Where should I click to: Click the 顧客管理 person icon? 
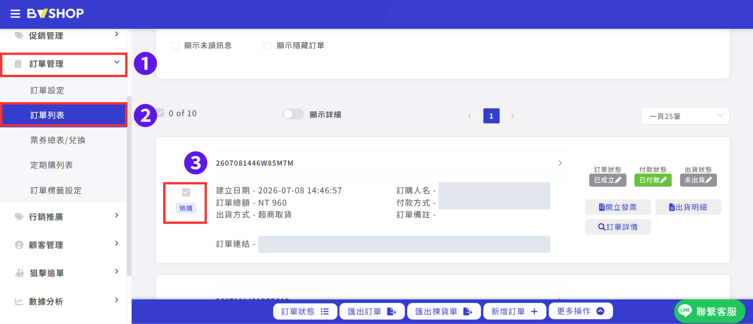19,245
